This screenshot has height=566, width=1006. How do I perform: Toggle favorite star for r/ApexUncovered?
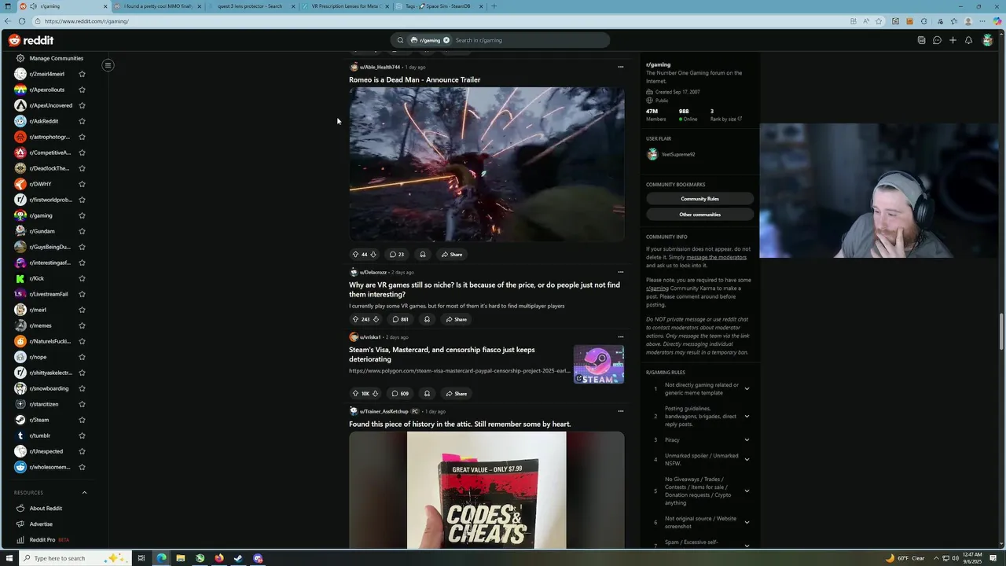click(x=82, y=105)
